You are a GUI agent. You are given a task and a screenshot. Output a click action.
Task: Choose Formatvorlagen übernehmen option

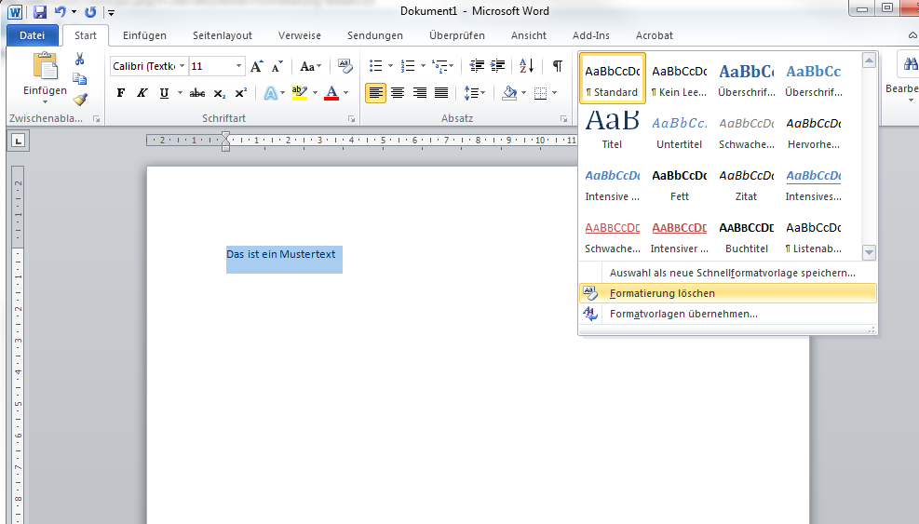pyautogui.click(x=683, y=314)
